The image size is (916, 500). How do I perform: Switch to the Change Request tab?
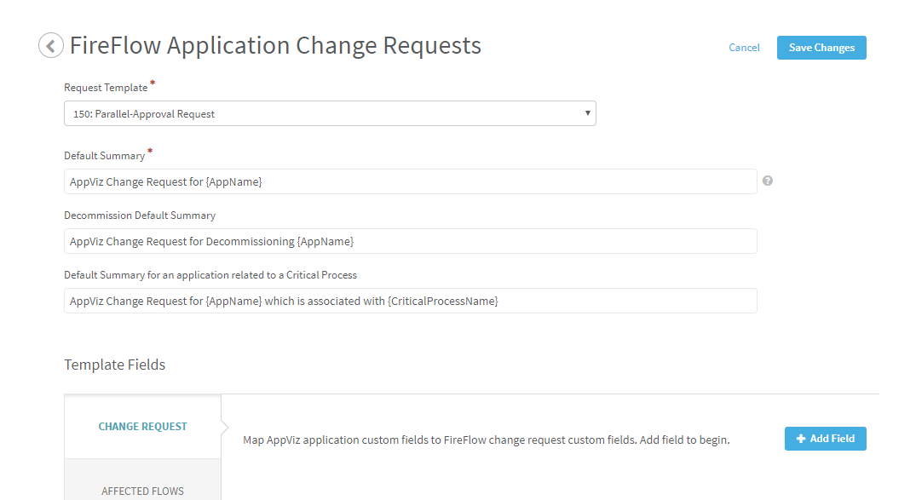coord(142,427)
